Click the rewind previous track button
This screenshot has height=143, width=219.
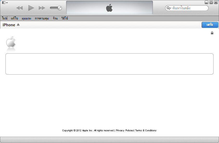coord(20,8)
